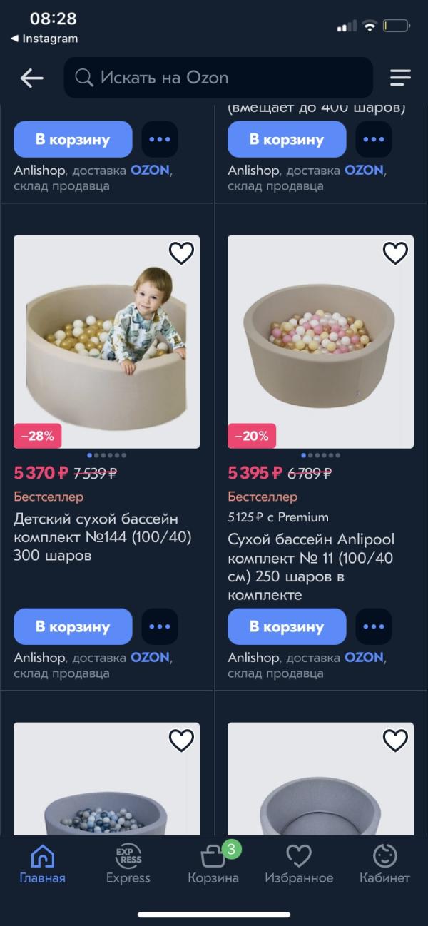The image size is (428, 926).
Task: Open more options for top-left product
Action: (160, 139)
